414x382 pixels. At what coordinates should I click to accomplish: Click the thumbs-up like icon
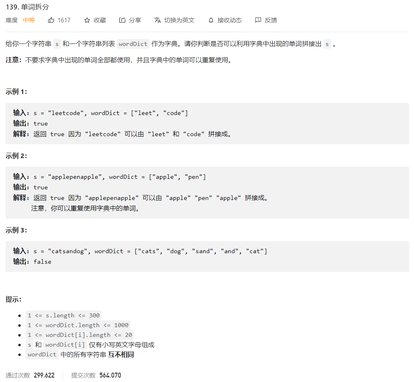click(x=51, y=20)
